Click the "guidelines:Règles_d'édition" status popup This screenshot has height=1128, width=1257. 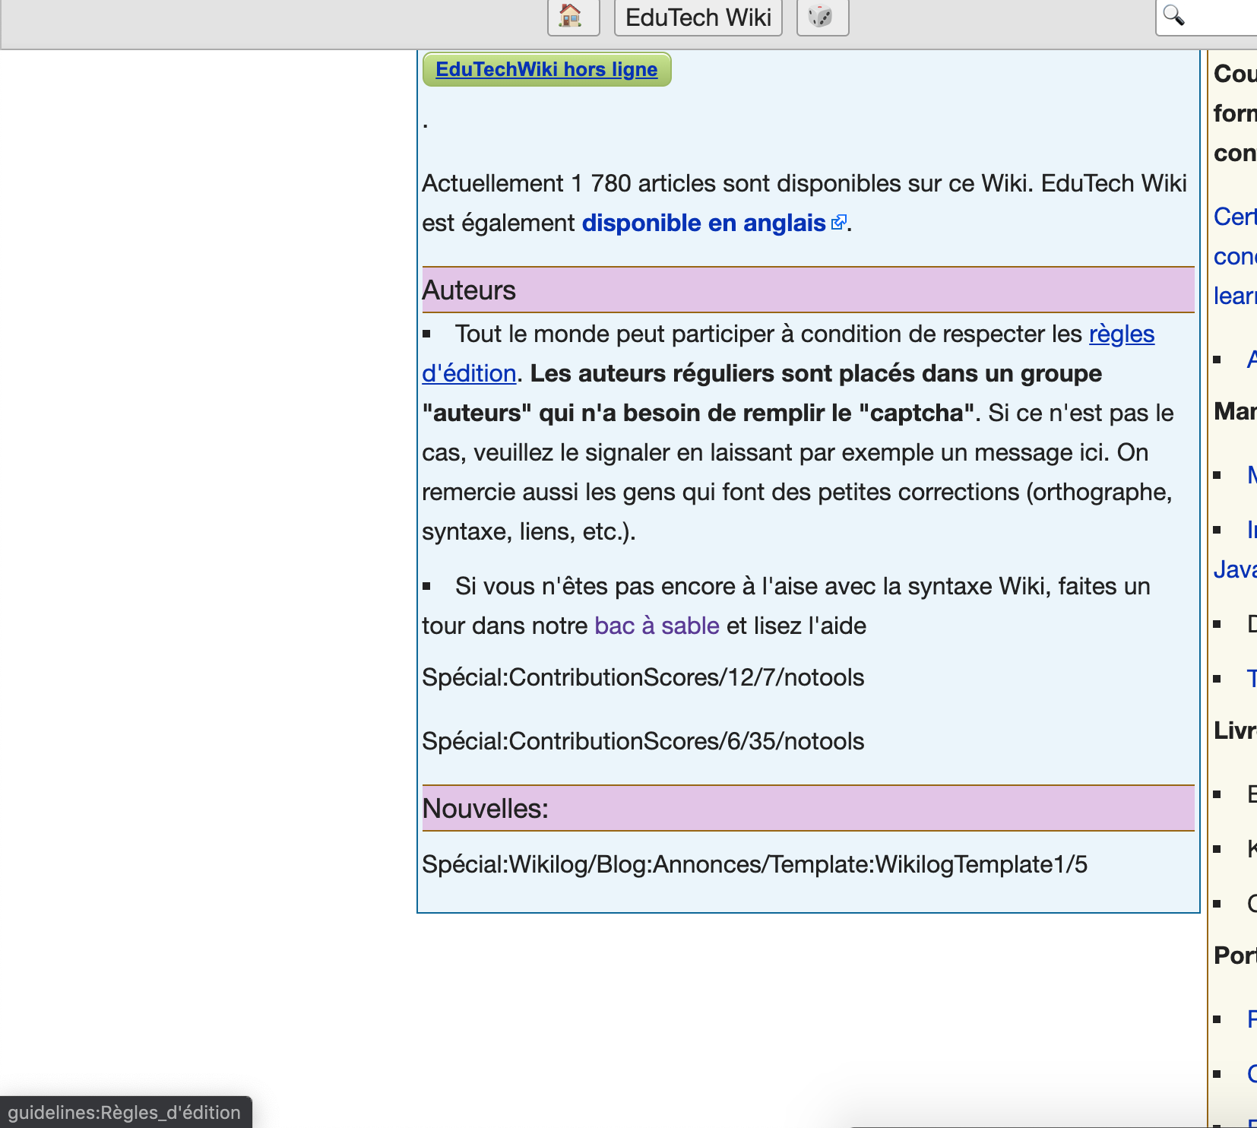124,1112
